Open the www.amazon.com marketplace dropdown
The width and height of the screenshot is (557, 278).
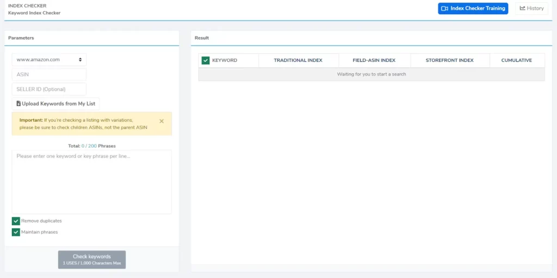(49, 60)
